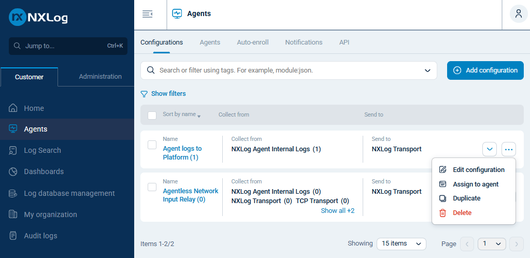Expand the Agent logs to Platform row chevron
The image size is (530, 258).
point(490,149)
